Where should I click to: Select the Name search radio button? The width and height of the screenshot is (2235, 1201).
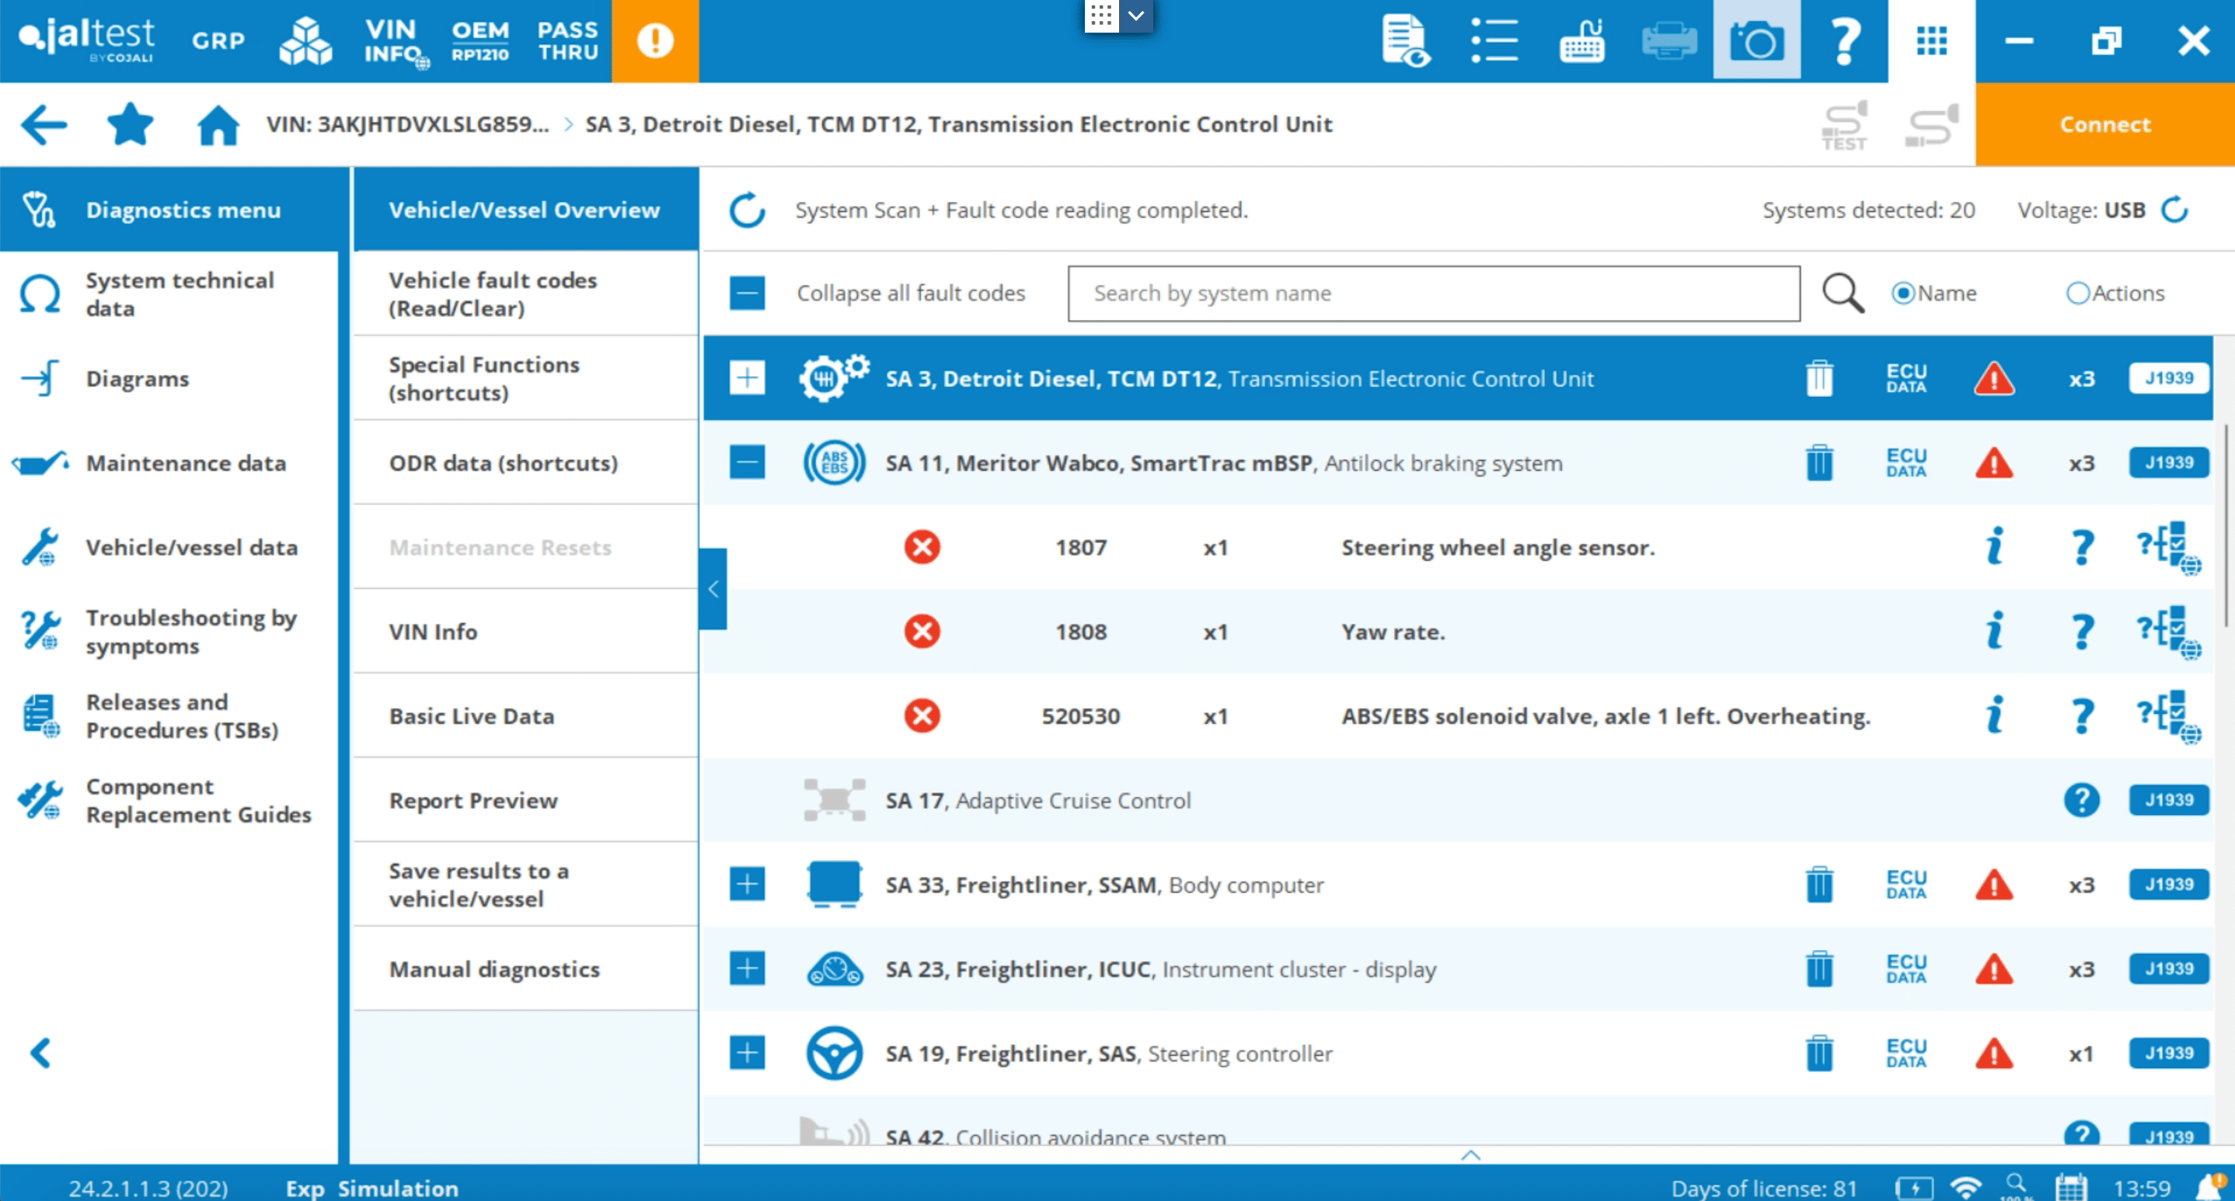[x=1902, y=293]
